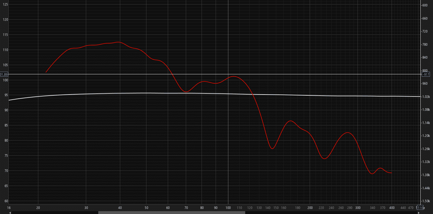Screen dimensions: 433x214
Task: Click the 510 frequency cursor box
Action: pos(420,208)
